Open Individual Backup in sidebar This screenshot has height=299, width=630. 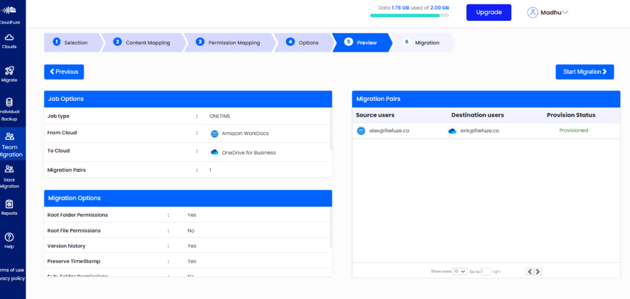point(9,103)
